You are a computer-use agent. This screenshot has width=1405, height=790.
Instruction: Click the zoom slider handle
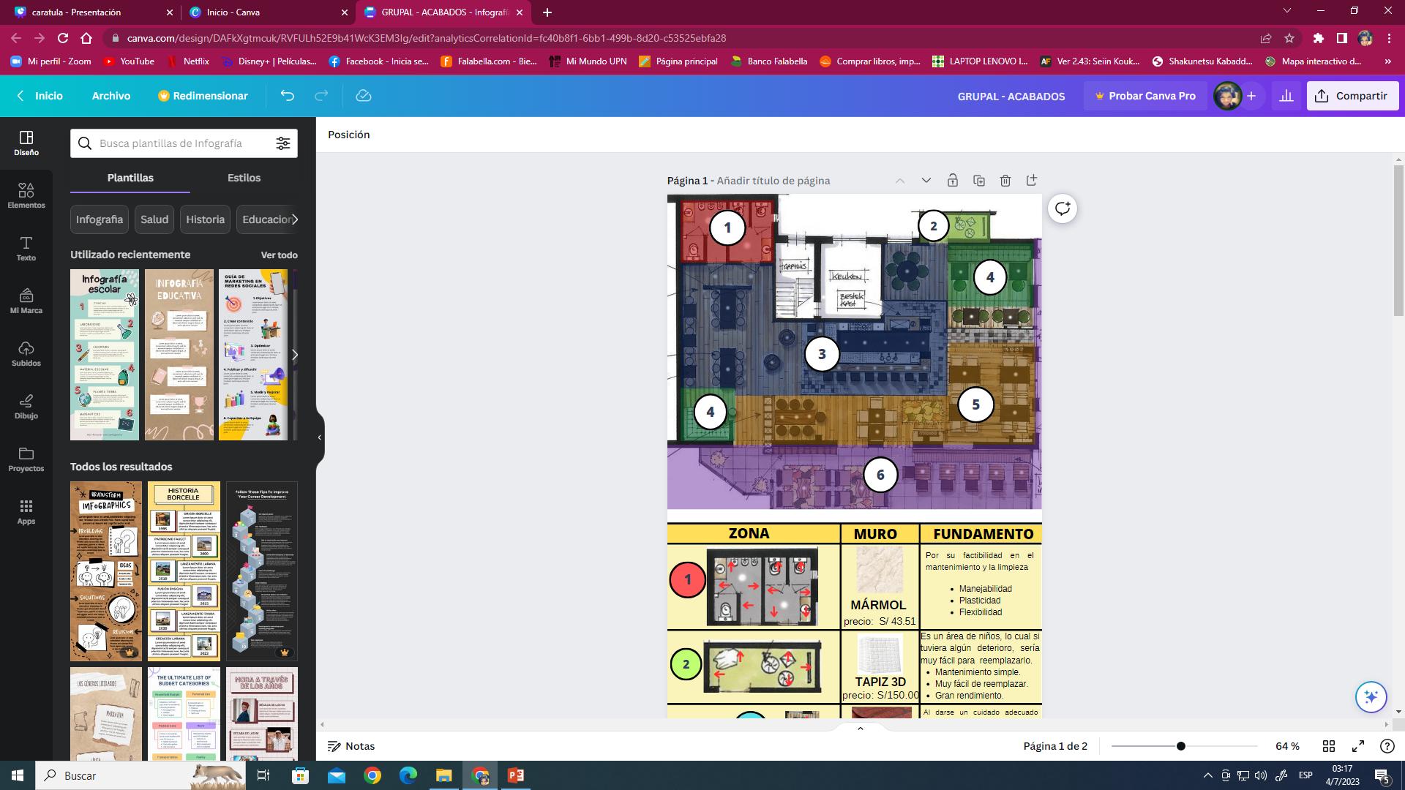coord(1180,746)
